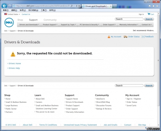Click Dell in the bottom breadcrumb
Image resolution: width=161 pixels, height=131 pixels.
6,86
